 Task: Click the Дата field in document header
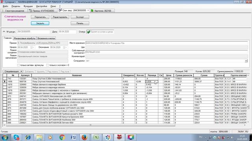pyautogui.click(x=67, y=32)
